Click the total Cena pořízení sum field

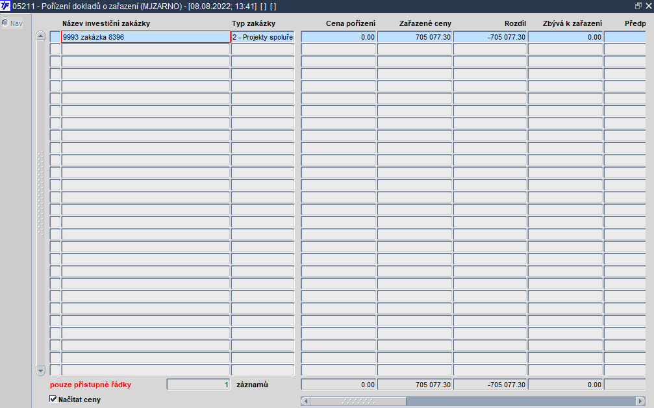[338, 384]
